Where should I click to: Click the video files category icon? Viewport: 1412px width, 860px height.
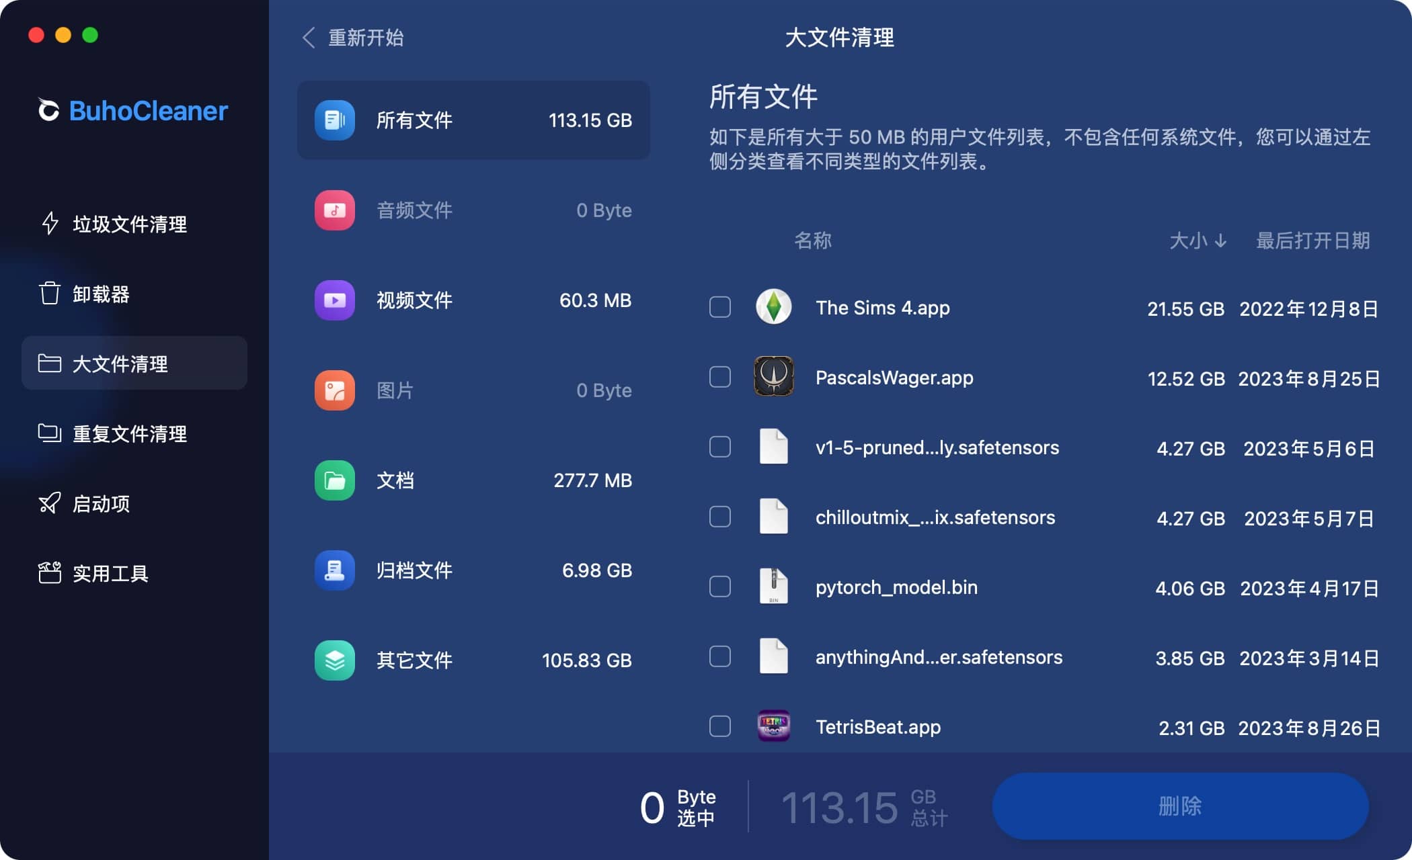pos(334,300)
